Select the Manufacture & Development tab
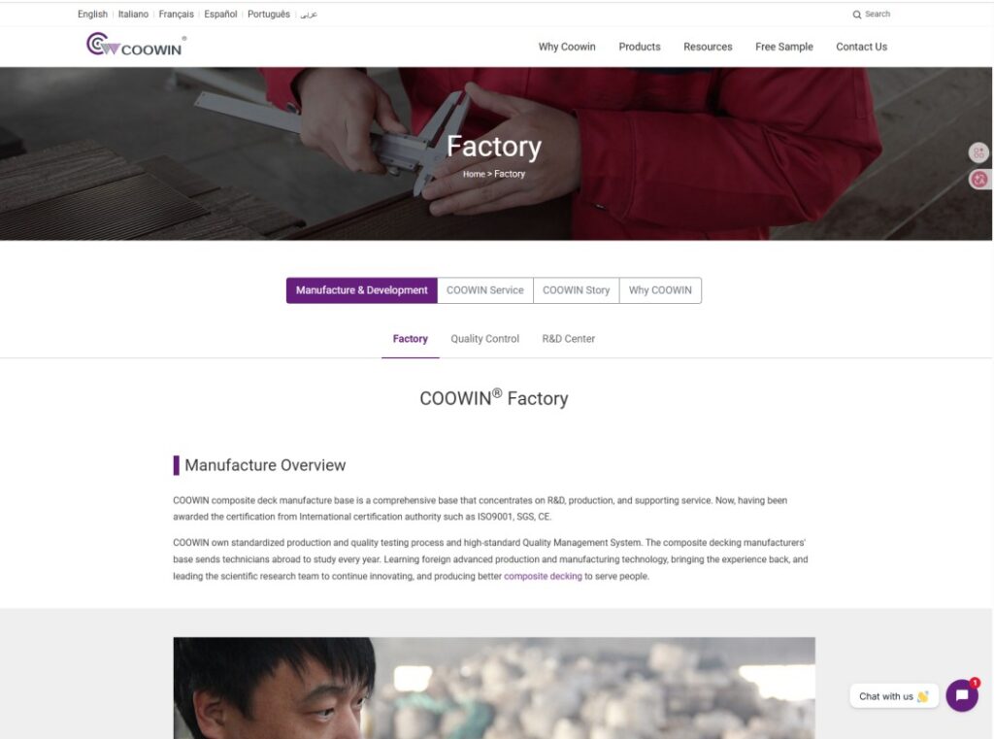 coord(361,290)
